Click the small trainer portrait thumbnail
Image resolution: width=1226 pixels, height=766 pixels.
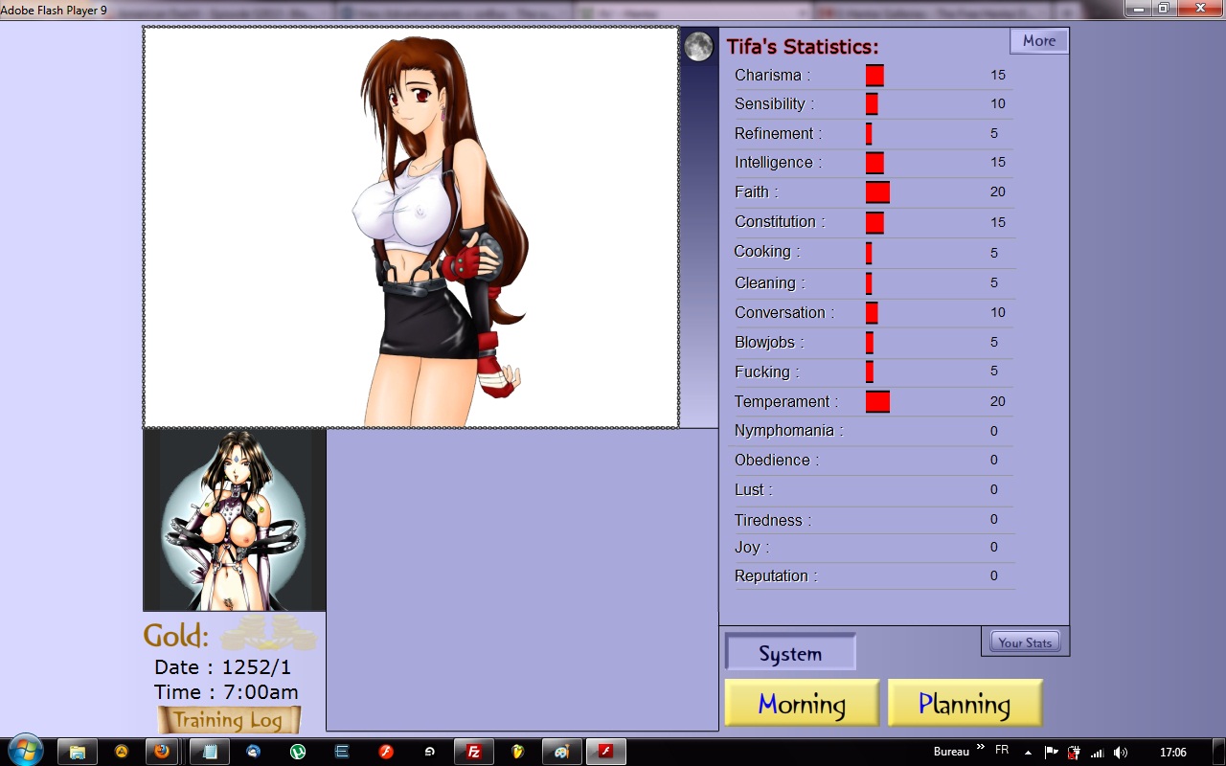(235, 520)
